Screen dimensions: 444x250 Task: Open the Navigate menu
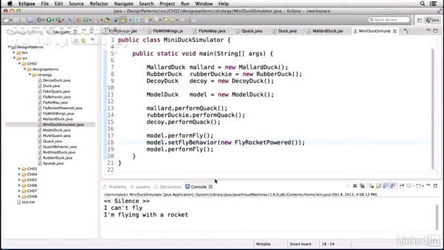124,4
